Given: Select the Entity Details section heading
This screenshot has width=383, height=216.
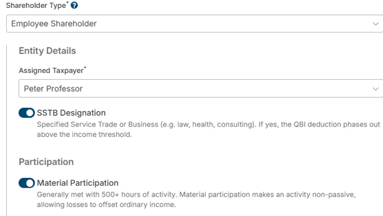Looking at the screenshot, I should tap(47, 51).
